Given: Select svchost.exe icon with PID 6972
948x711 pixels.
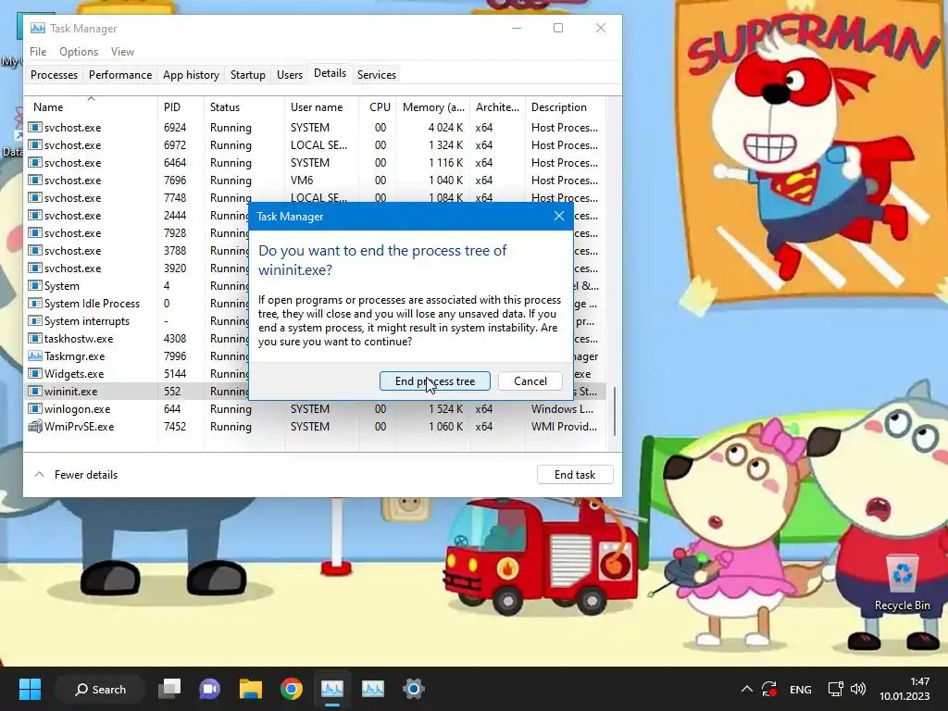Looking at the screenshot, I should [x=35, y=145].
